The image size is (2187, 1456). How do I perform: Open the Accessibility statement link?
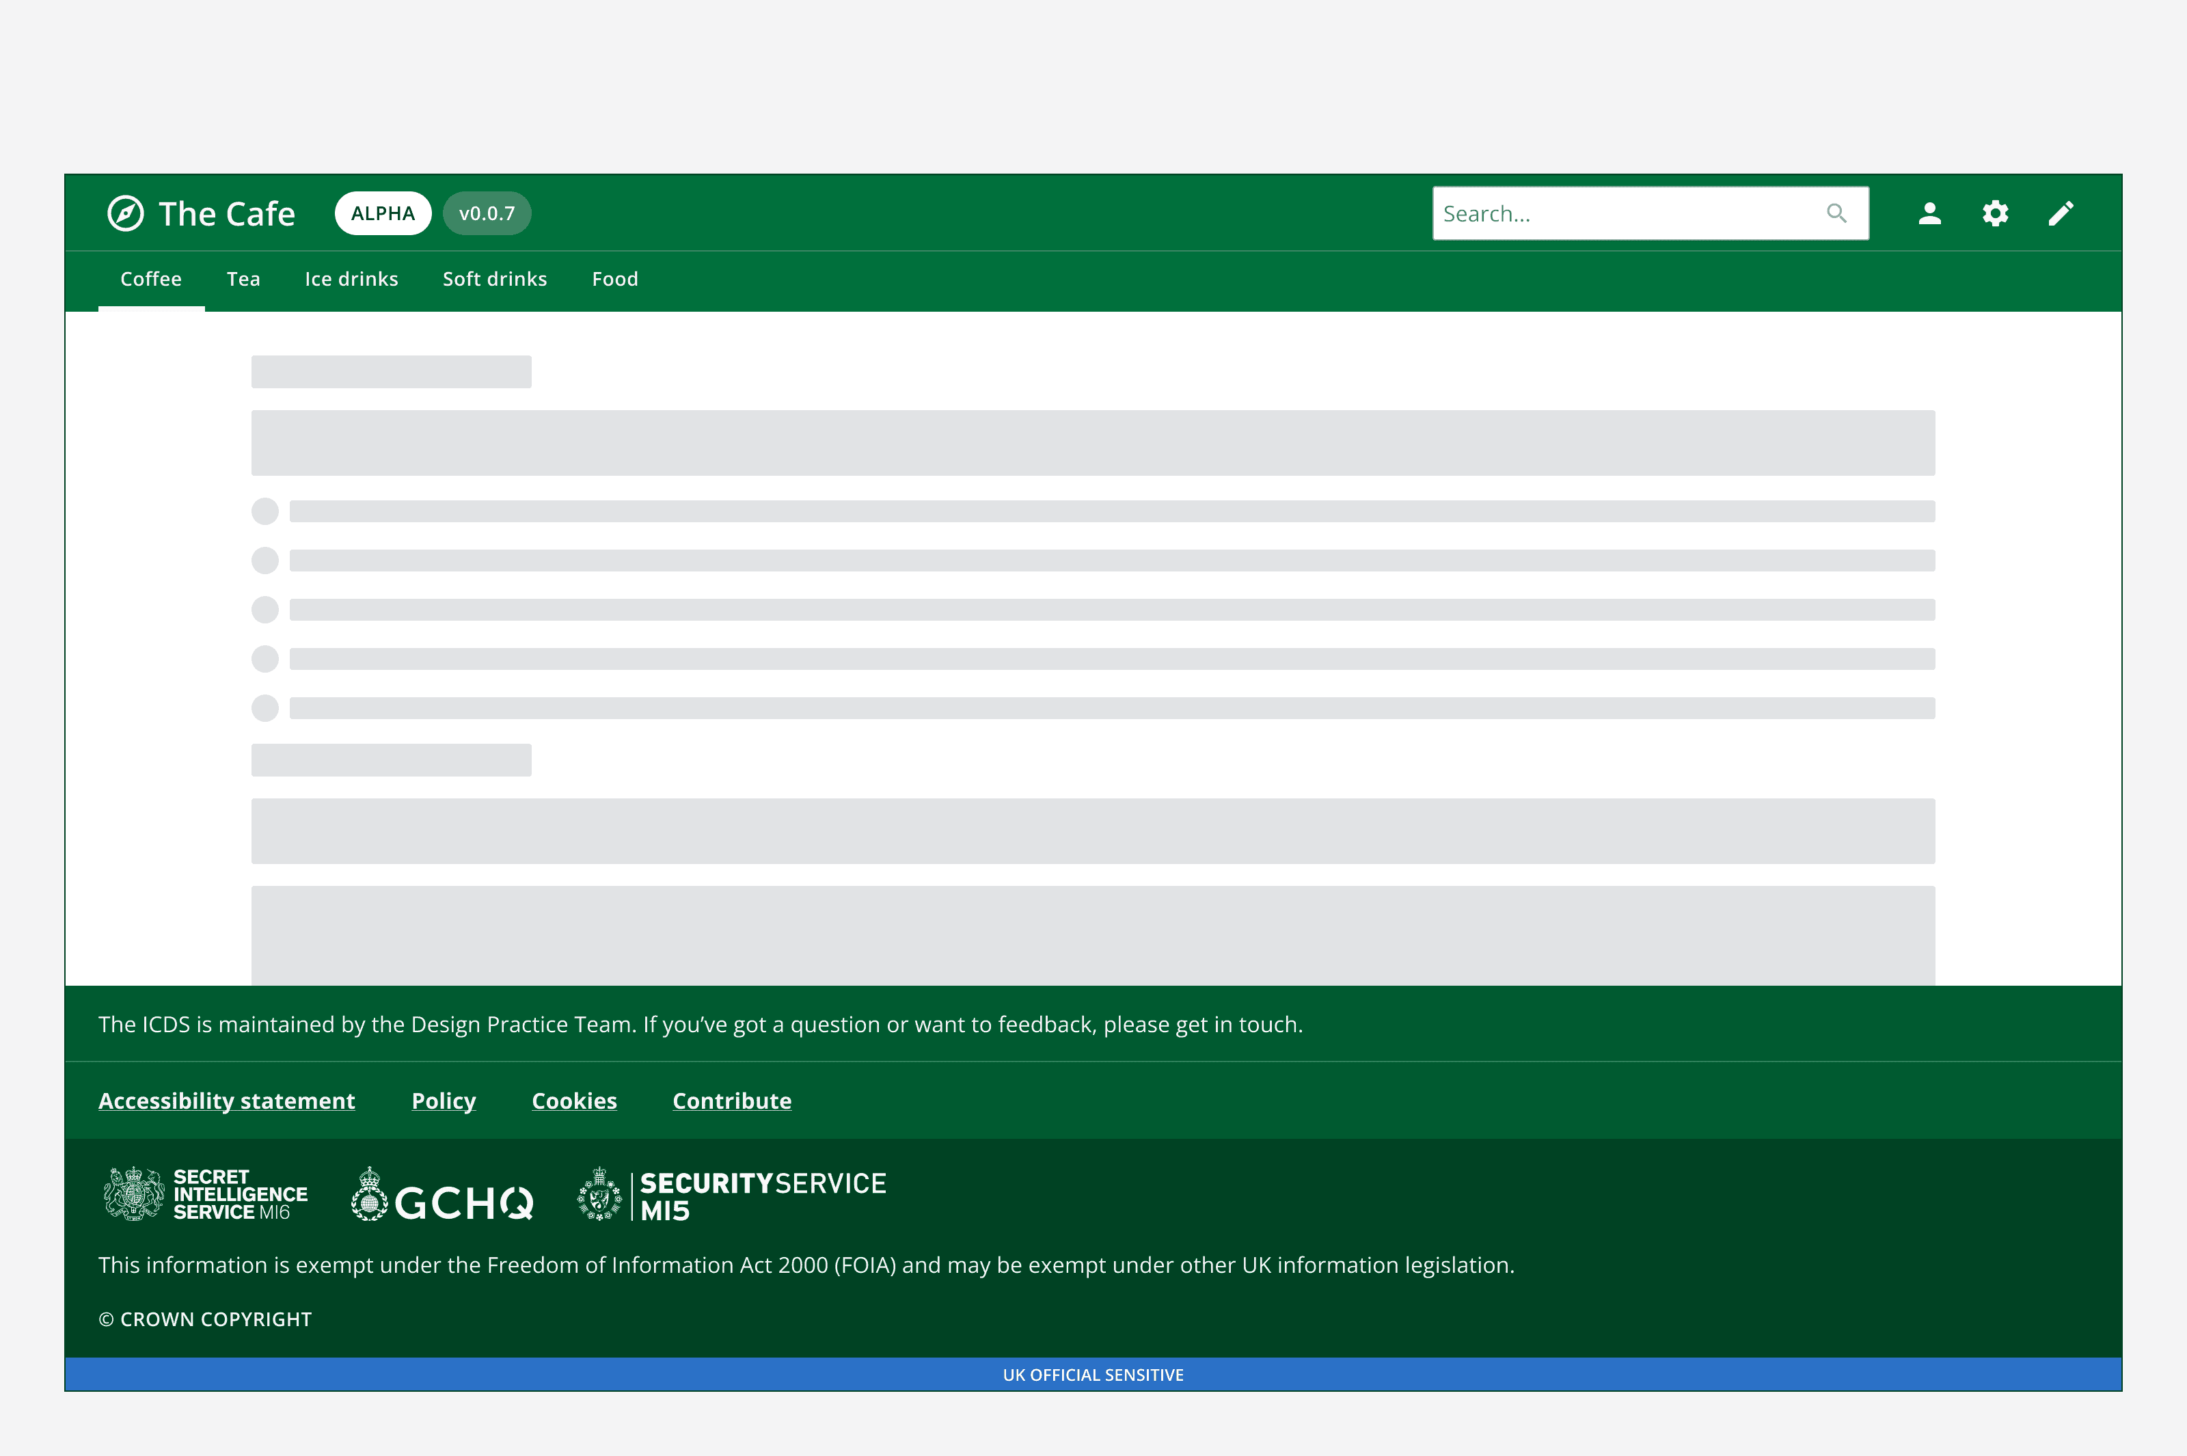coord(226,1101)
